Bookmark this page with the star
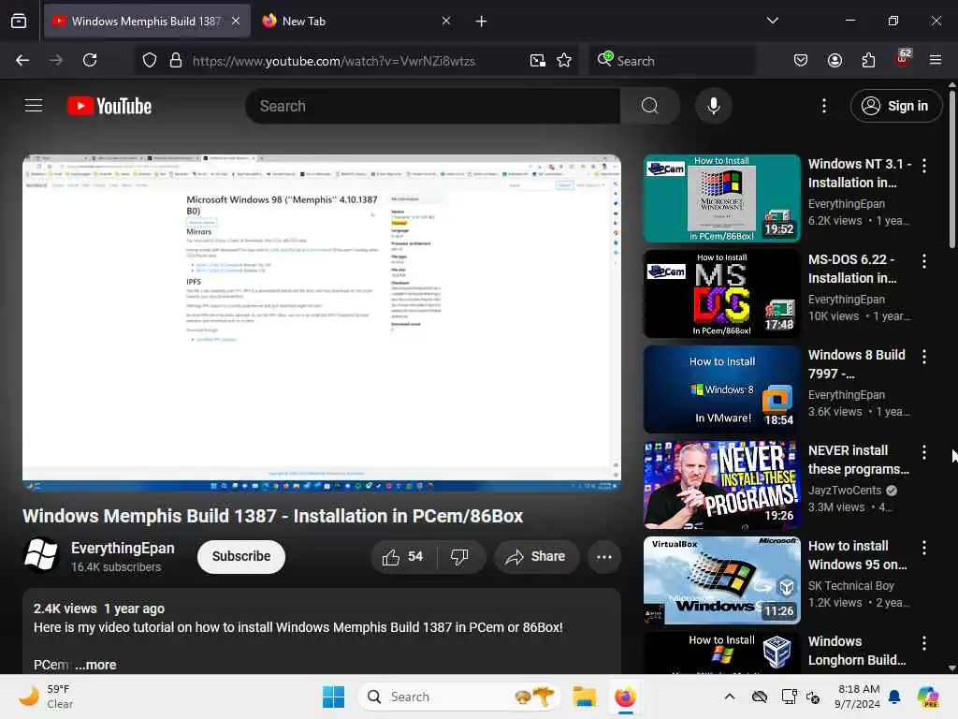 [x=564, y=60]
